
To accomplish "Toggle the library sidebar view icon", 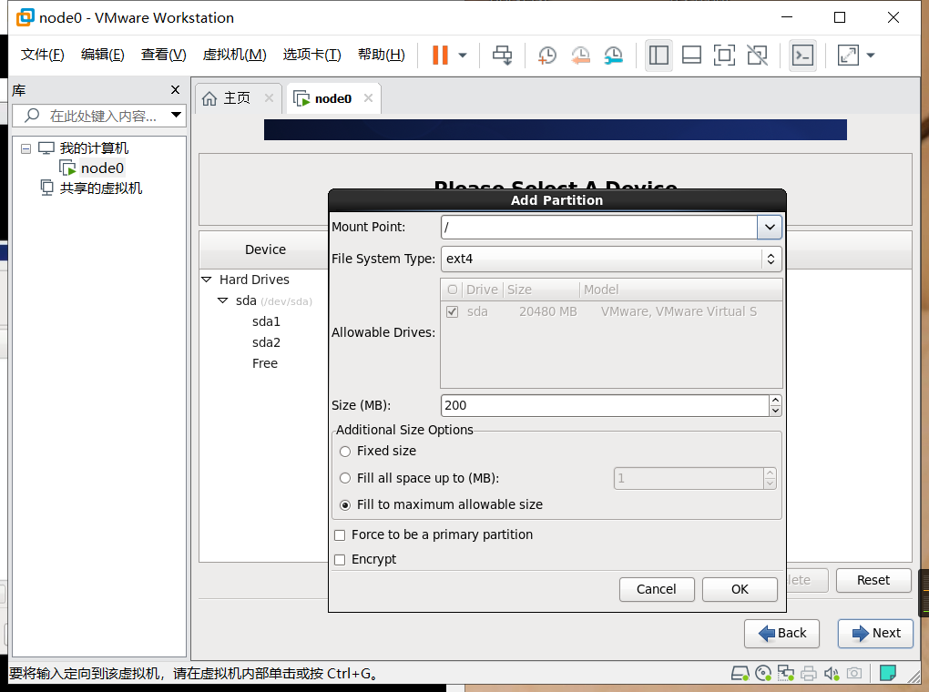I will point(658,56).
